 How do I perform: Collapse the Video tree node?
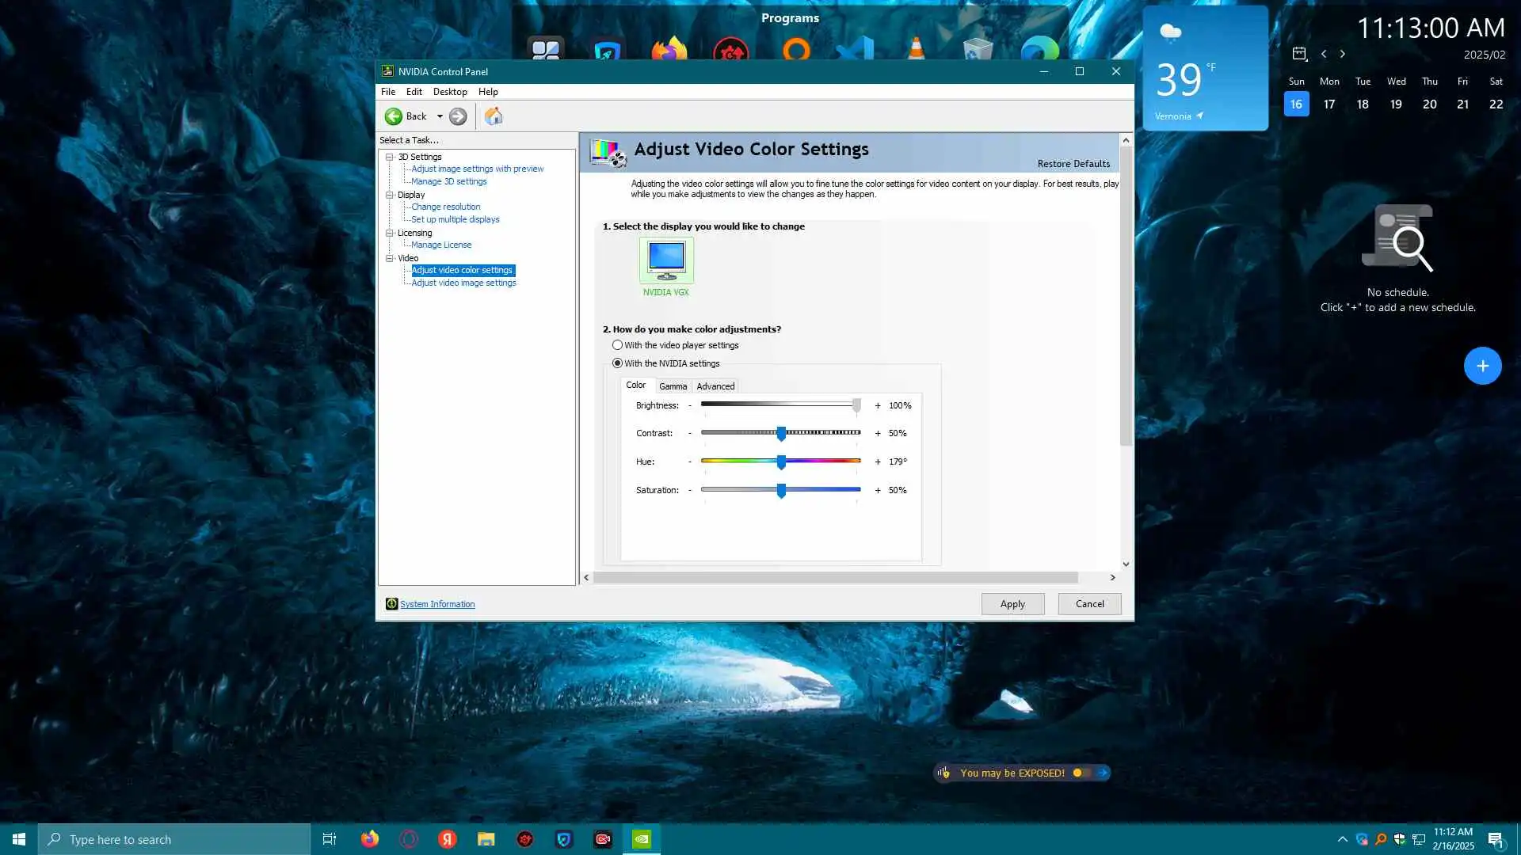[390, 258]
